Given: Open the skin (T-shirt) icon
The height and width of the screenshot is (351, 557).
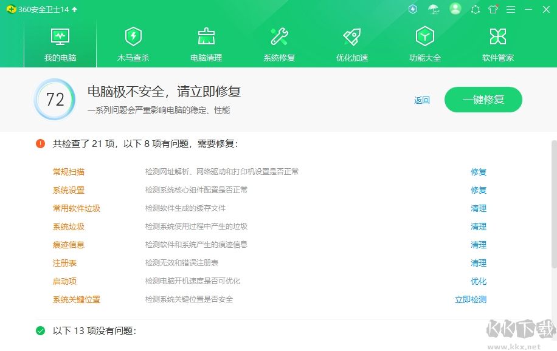Looking at the screenshot, I should [x=493, y=9].
